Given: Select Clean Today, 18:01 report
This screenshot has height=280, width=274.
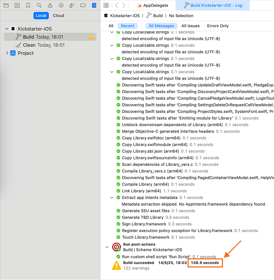Looking at the screenshot, I should [50, 45].
